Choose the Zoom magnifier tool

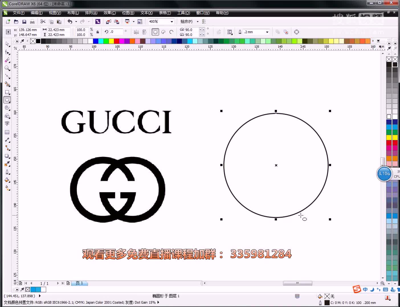[x=7, y=68]
